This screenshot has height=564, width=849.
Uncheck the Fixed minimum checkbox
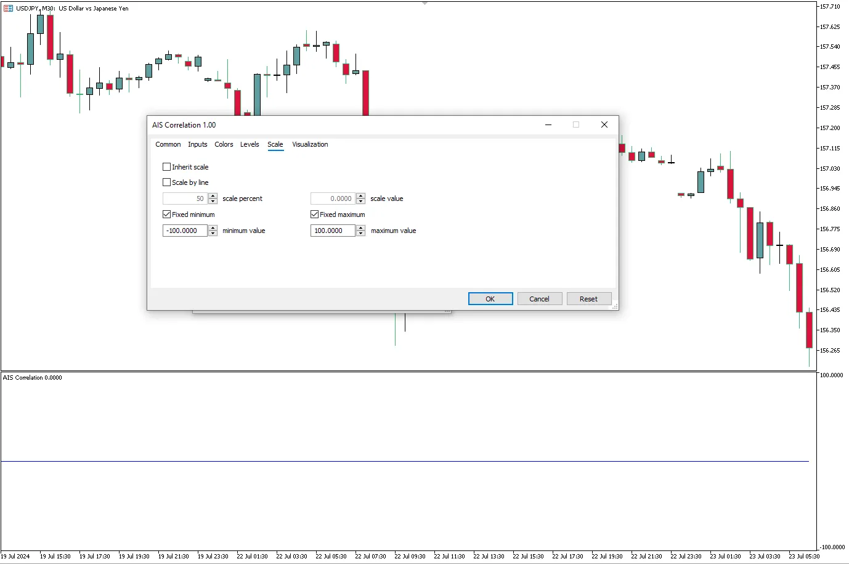tap(166, 215)
